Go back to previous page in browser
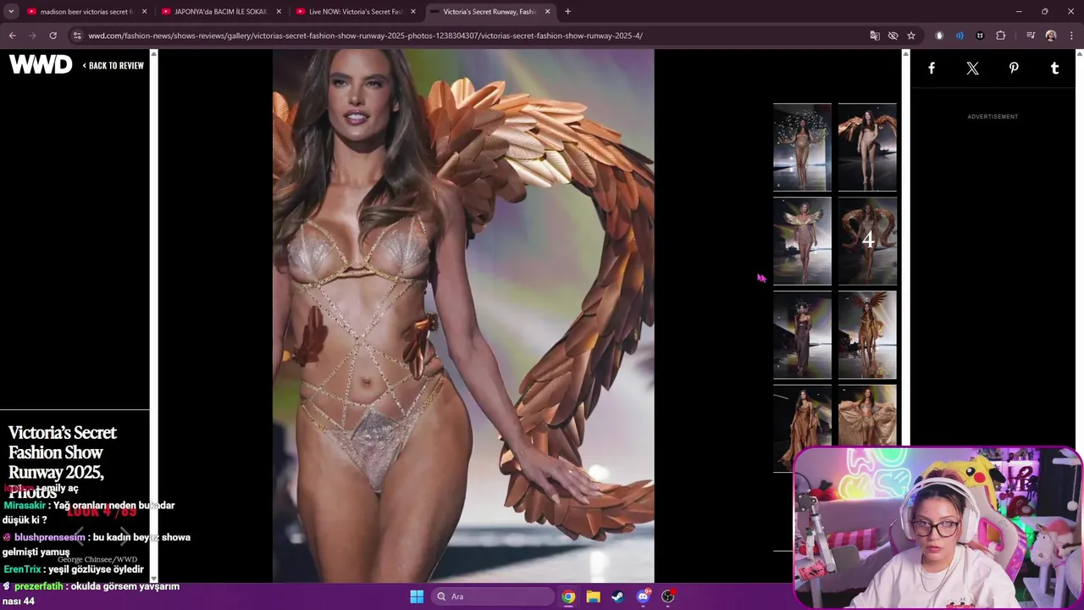This screenshot has width=1084, height=610. click(x=12, y=36)
